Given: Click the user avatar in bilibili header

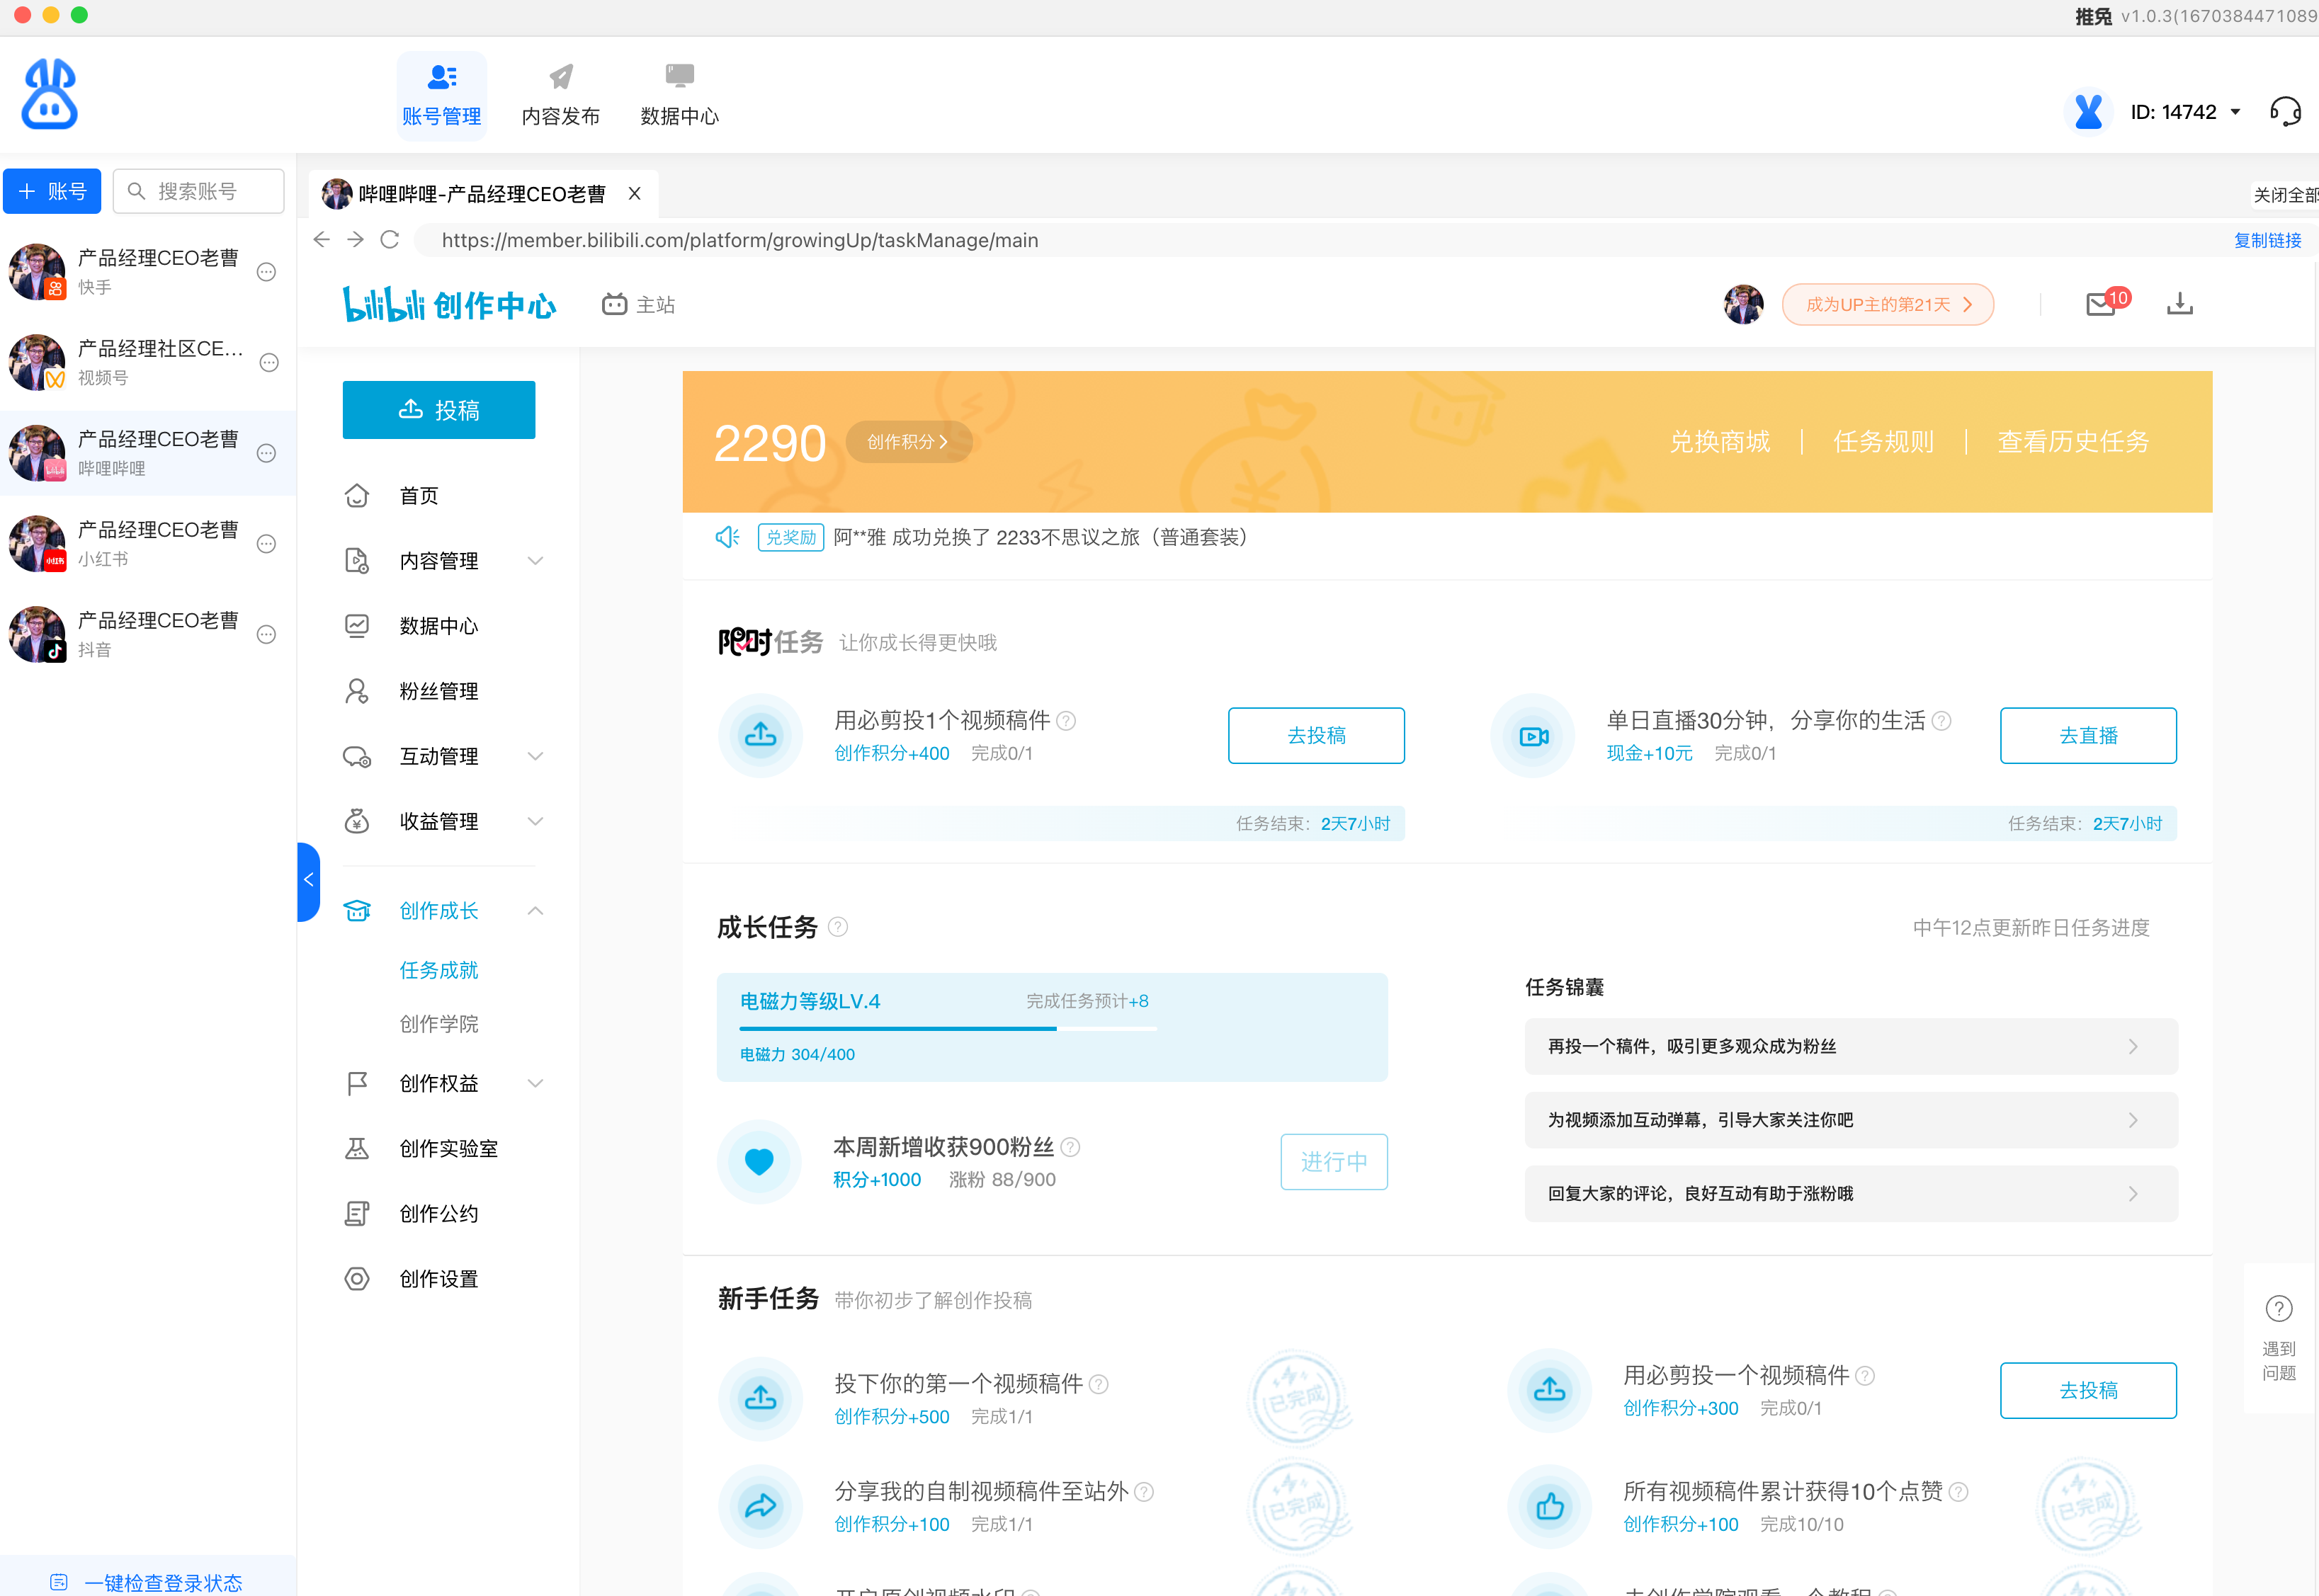Looking at the screenshot, I should pos(1744,304).
